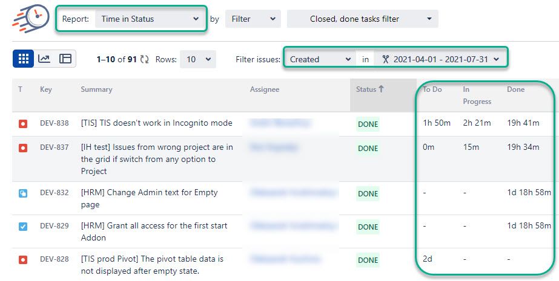The image size is (559, 281).
Task: Click DONE status badge for DEV-838
Action: (368, 124)
